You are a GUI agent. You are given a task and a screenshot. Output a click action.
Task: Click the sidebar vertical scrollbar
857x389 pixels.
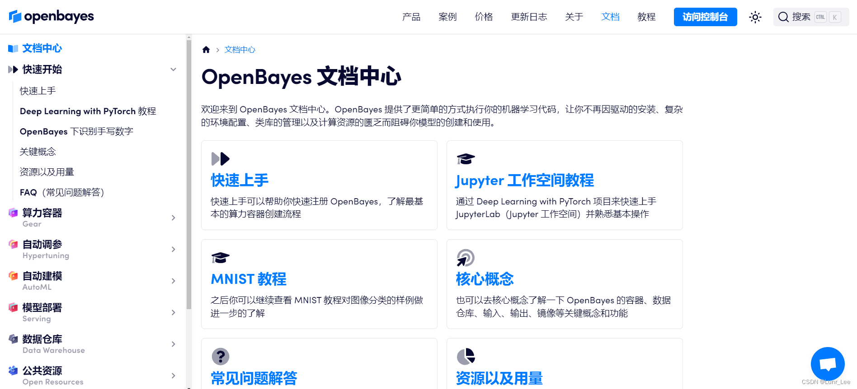[x=189, y=174]
